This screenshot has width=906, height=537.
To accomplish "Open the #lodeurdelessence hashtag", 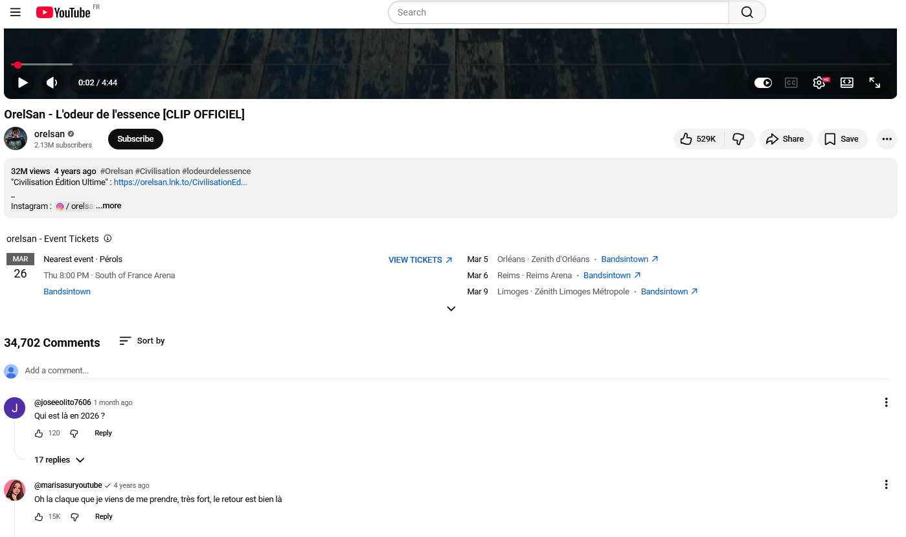I will coord(216,171).
